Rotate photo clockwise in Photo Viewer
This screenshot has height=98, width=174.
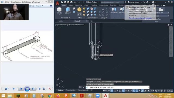pyautogui.click(x=44, y=89)
